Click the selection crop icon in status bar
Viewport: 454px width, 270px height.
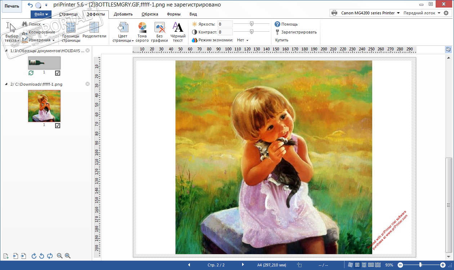(299, 265)
